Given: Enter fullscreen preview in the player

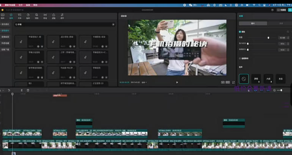Looking at the screenshot, I should 233,82.
